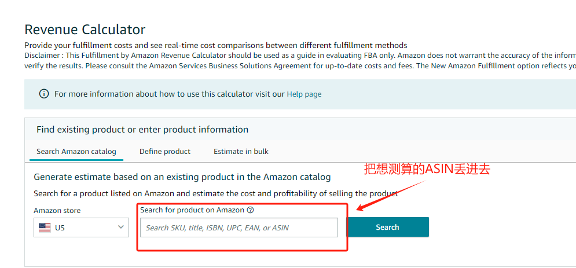Expand the Amazon store chevron arrow
576x268 pixels.
click(121, 227)
